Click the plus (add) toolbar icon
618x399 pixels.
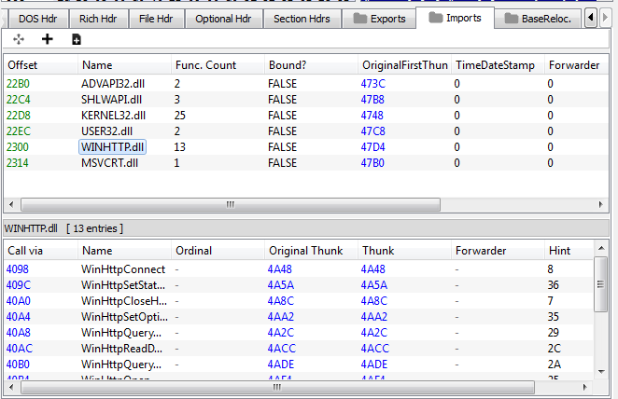(x=48, y=39)
